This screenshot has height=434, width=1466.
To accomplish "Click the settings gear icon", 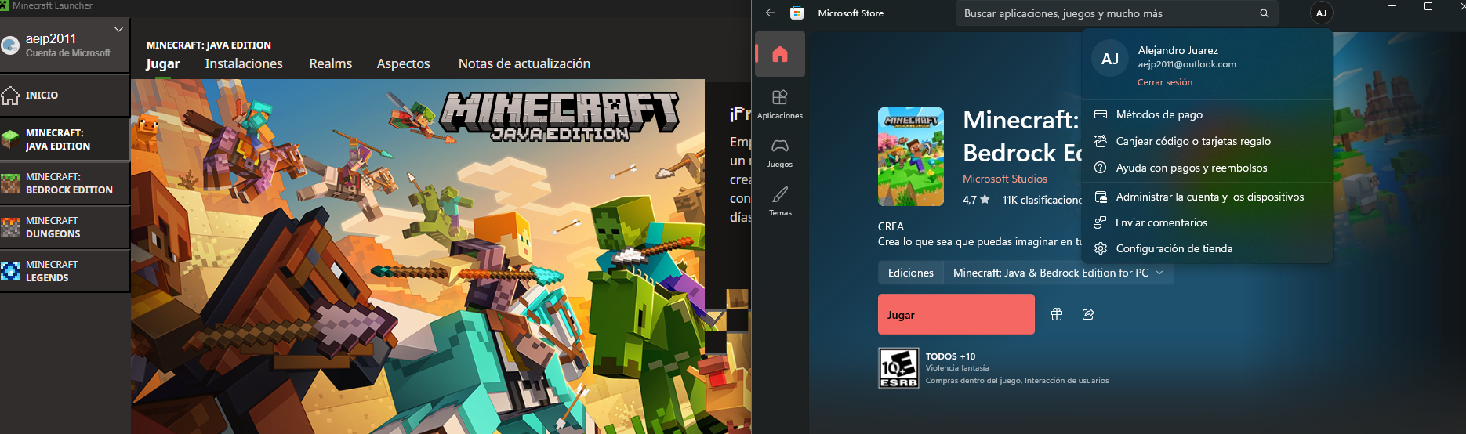I will 1101,248.
